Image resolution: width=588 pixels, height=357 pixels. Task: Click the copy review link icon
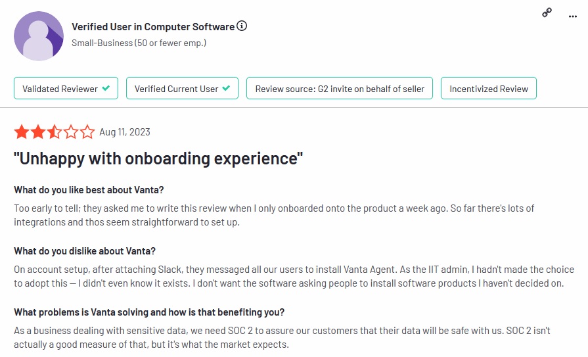click(547, 12)
